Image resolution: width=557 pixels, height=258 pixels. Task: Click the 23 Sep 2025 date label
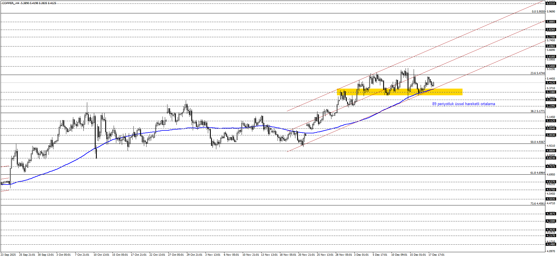8,255
